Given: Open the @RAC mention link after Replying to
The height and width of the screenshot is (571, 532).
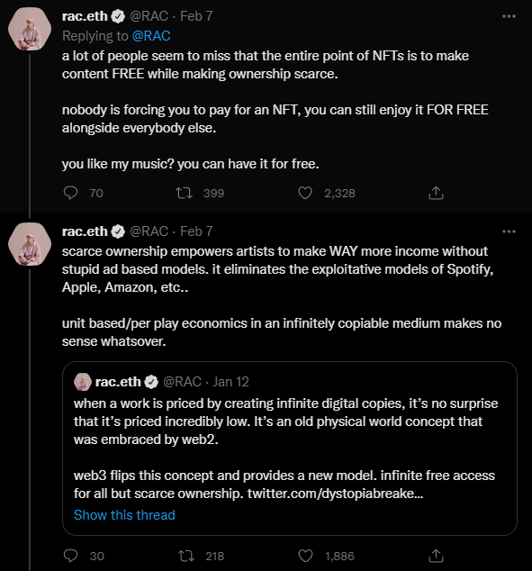Looking at the screenshot, I should (x=151, y=36).
